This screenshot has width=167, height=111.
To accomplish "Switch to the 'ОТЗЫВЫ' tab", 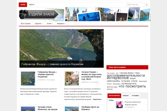I will coord(135,96).
